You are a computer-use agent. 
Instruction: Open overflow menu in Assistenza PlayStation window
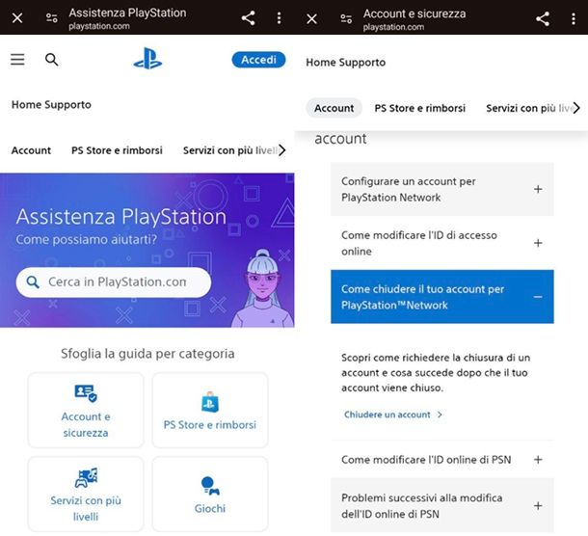point(279,17)
